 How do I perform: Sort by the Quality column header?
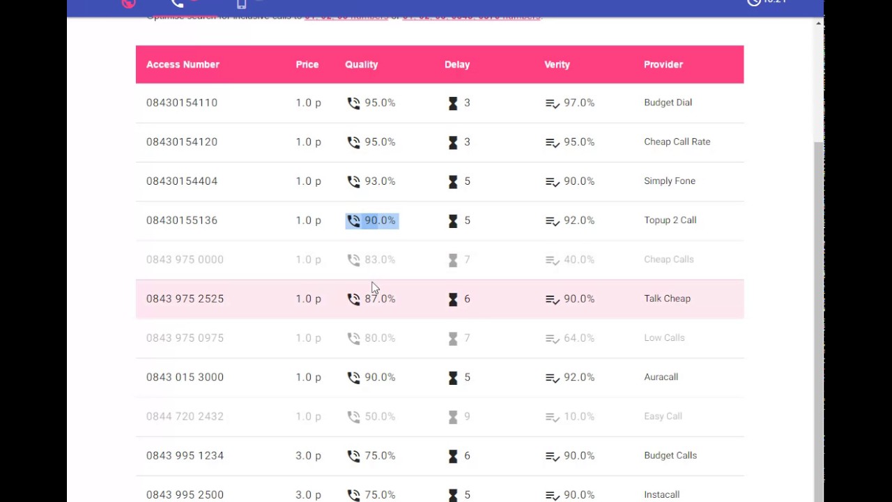point(361,64)
